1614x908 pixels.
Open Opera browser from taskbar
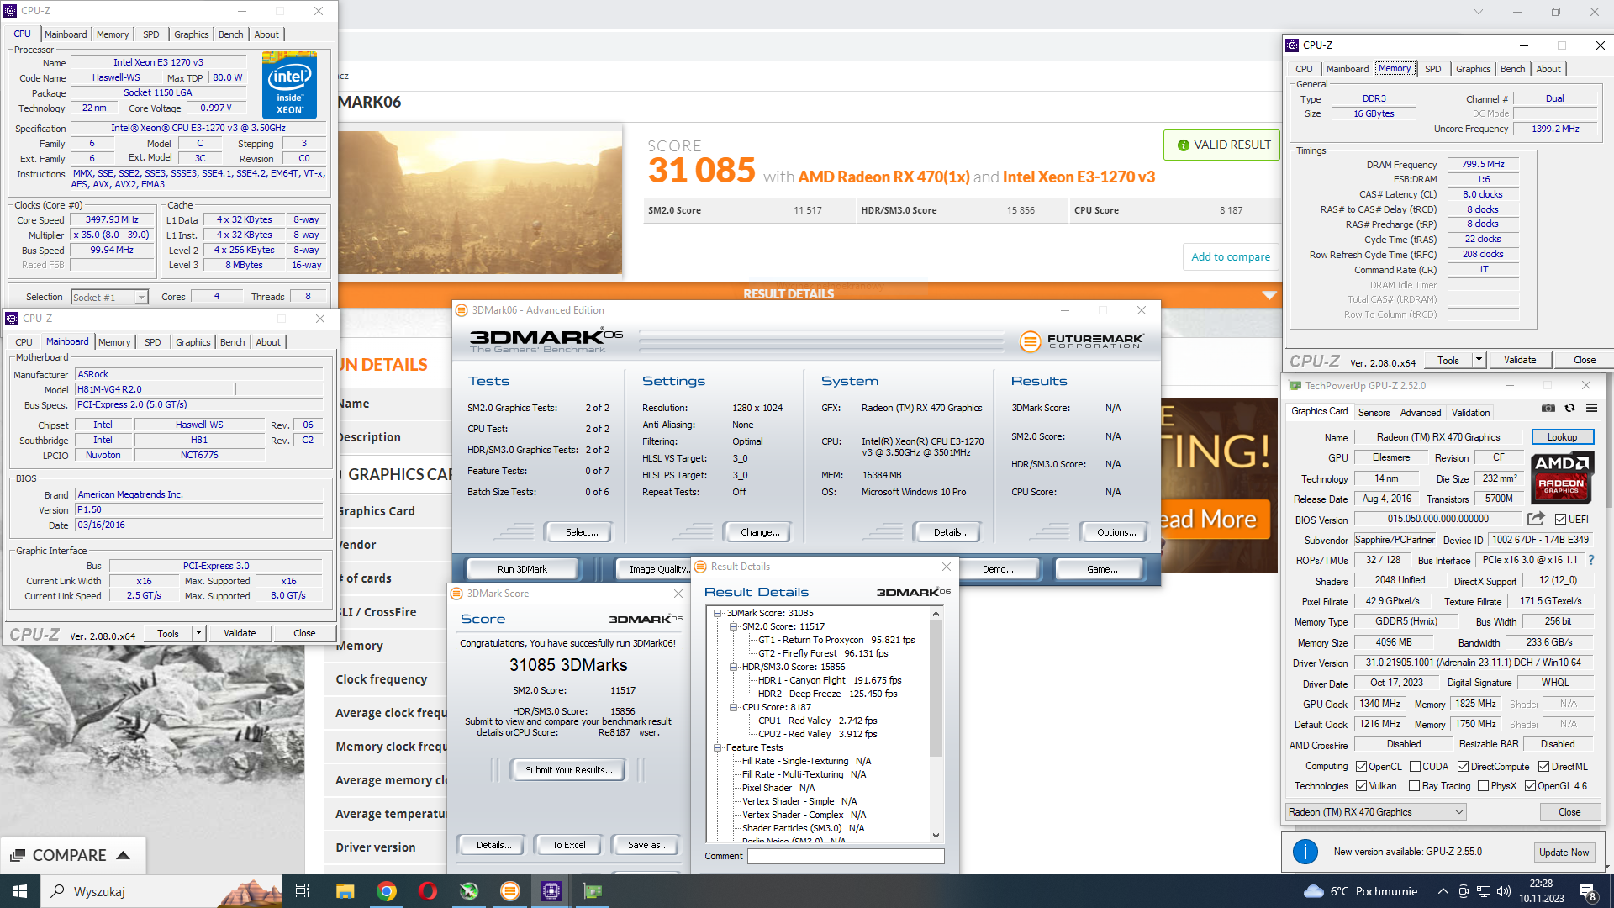pos(428,891)
